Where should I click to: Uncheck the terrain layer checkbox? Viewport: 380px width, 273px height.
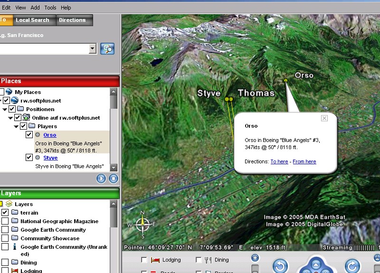[x=5, y=213]
